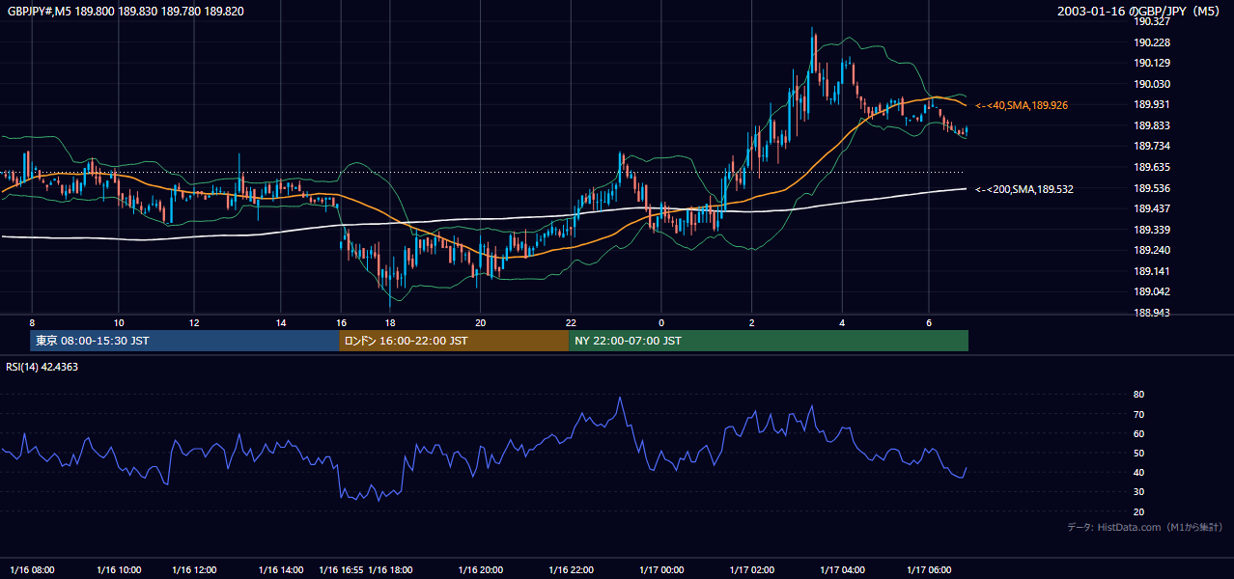
Task: Click the 189.240 price scale value
Action: point(1152,250)
